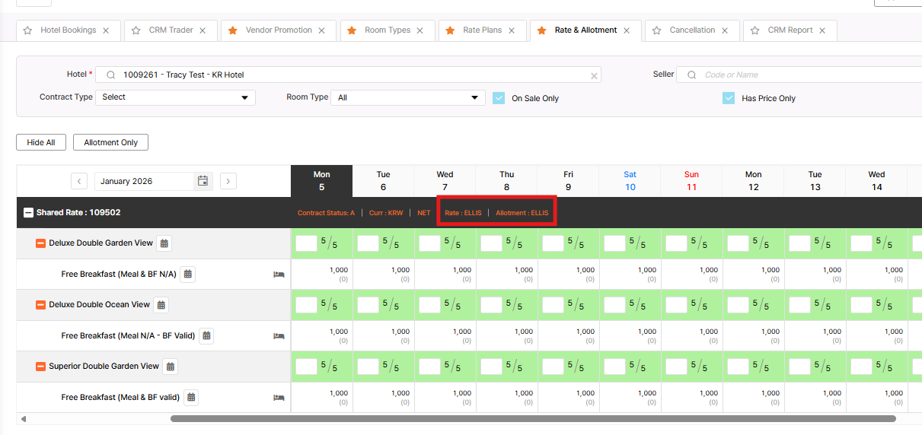Click the Allotment Only button
The width and height of the screenshot is (922, 435).
111,142
